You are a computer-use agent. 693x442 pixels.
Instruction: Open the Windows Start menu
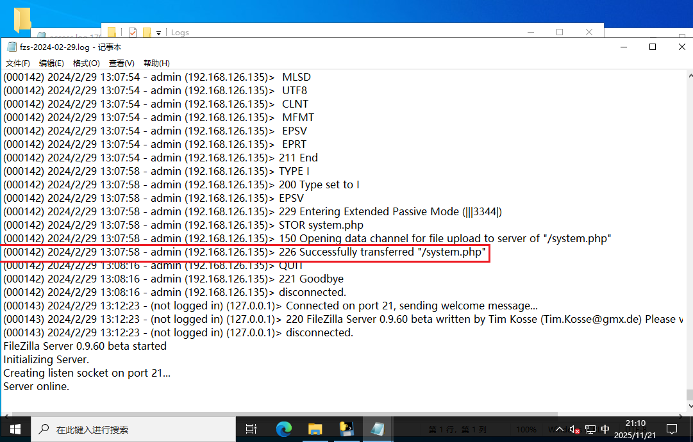point(15,429)
